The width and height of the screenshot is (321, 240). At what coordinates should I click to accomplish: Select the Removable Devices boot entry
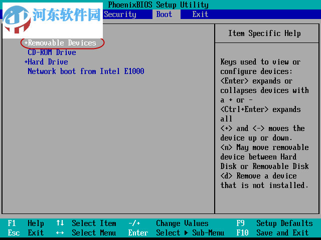pos(62,43)
